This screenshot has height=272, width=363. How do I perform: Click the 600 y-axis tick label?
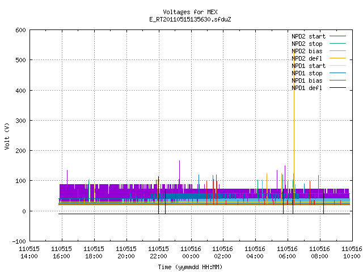20,30
